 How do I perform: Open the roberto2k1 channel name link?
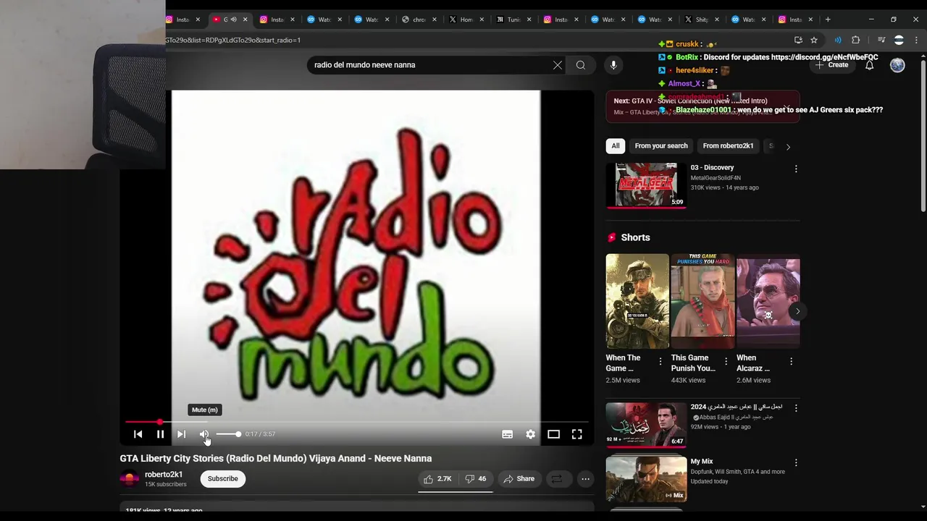164,475
